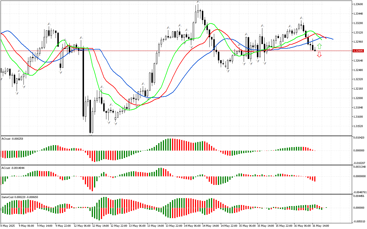Select the ACcust indicator label

point(12,168)
